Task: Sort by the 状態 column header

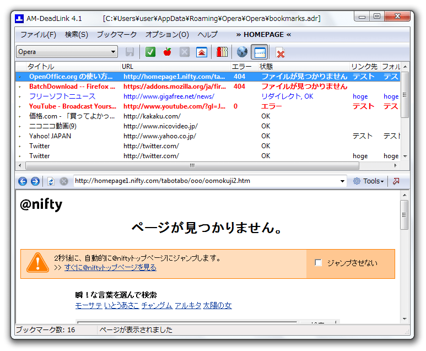Action: [x=304, y=67]
